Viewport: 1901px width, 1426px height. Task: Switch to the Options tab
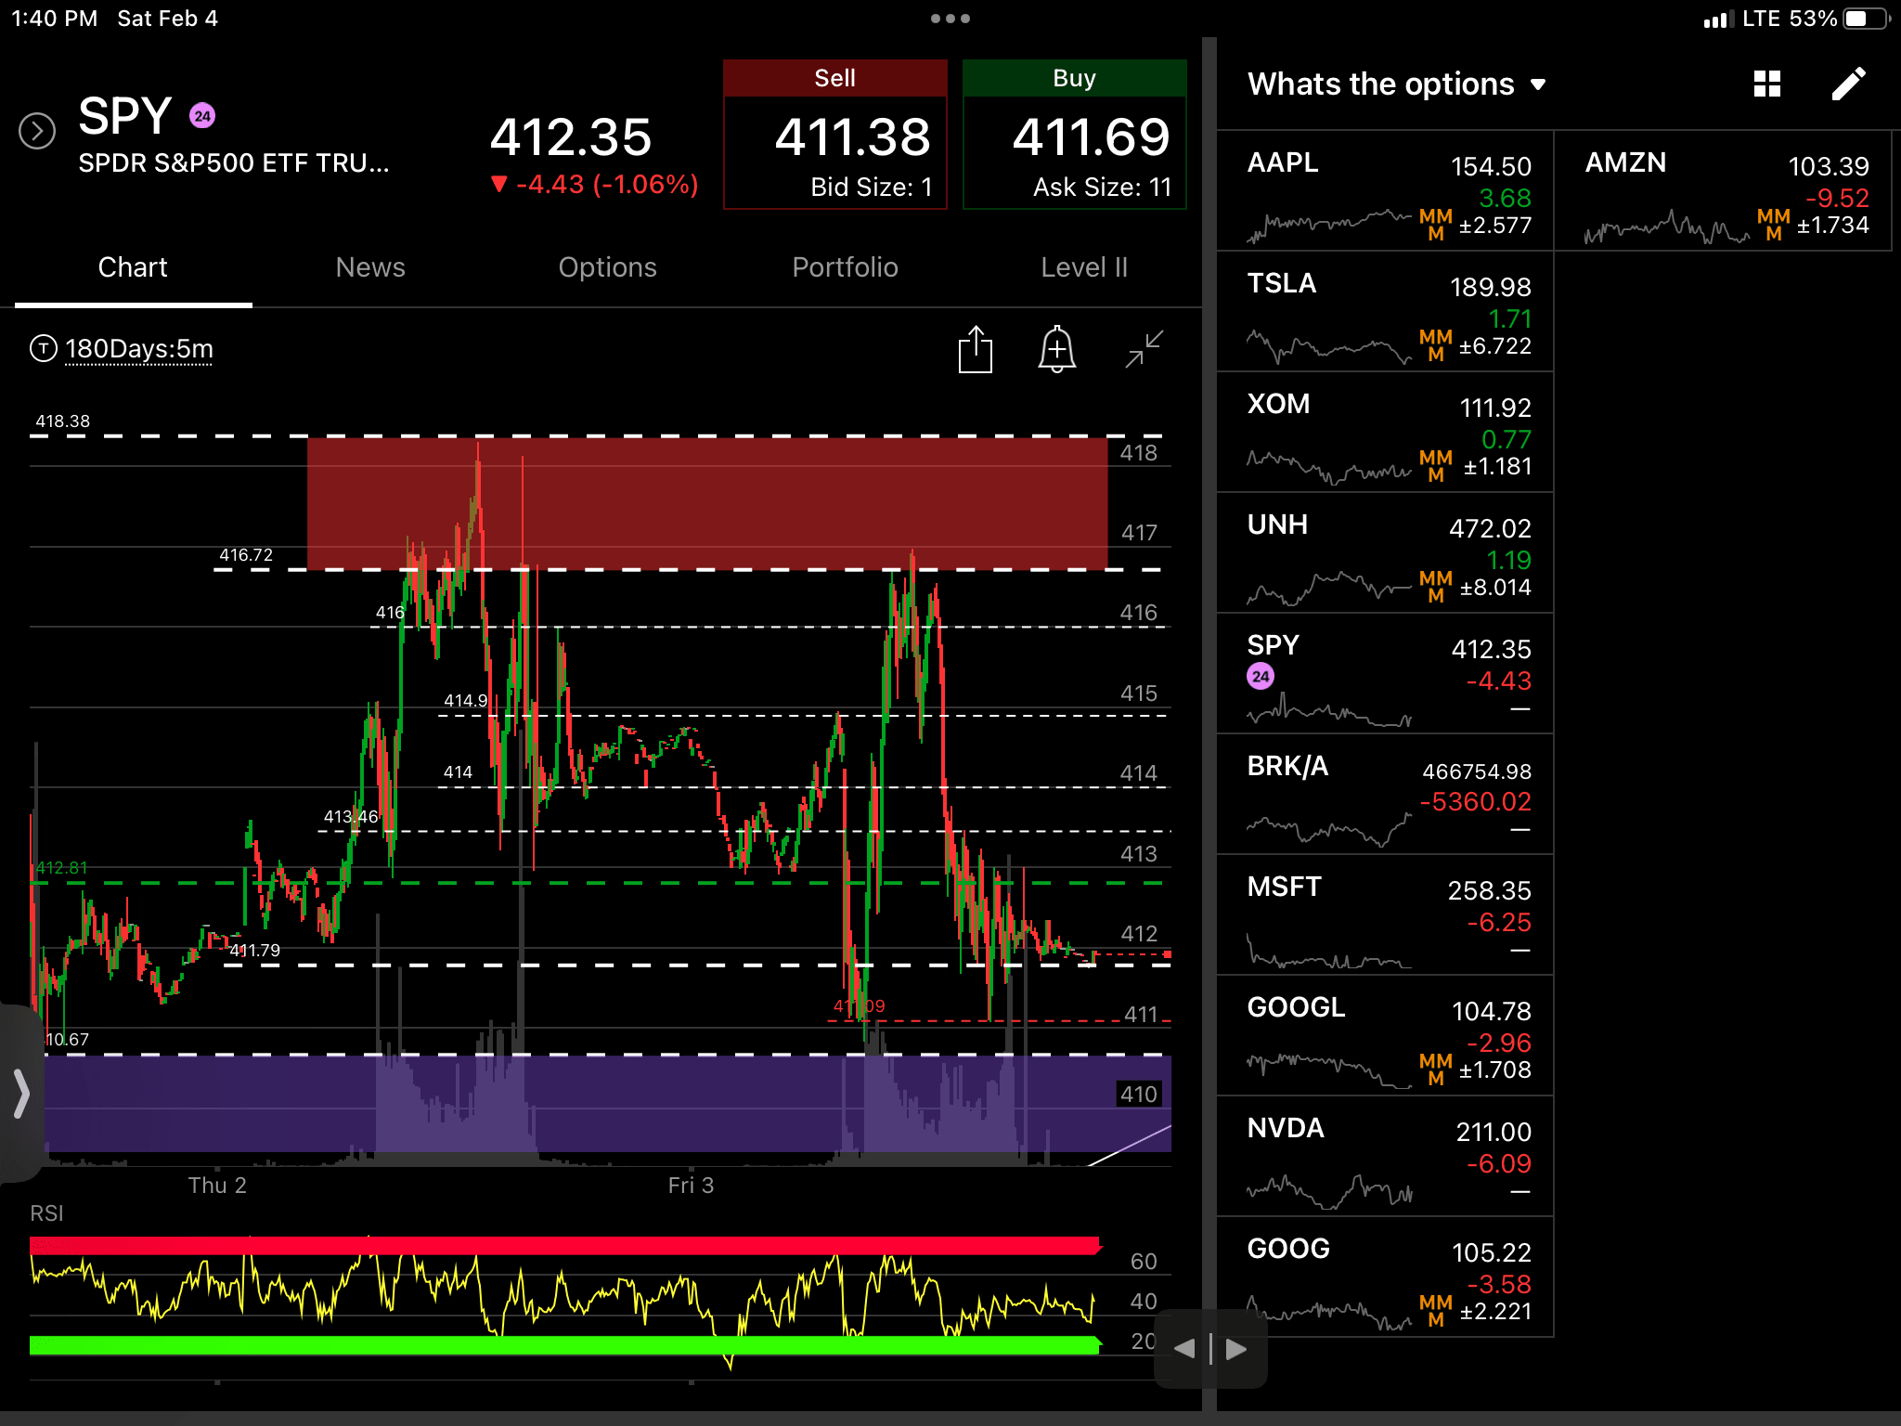(607, 267)
